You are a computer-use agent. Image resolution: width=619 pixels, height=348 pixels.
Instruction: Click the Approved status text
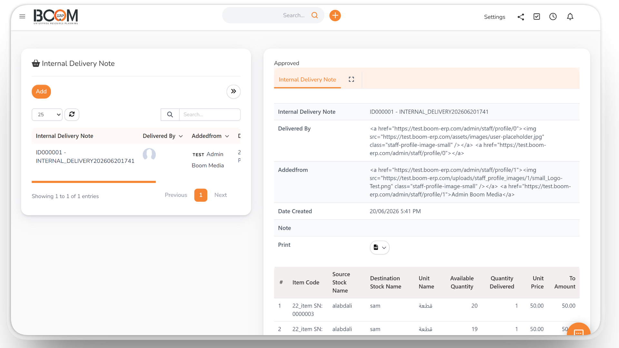point(287,63)
